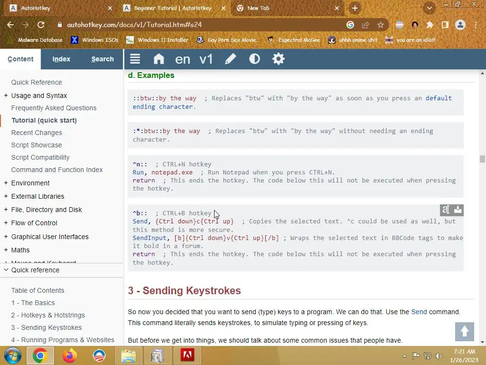
Task: Open Windows Explorer from taskbar
Action: (x=128, y=355)
